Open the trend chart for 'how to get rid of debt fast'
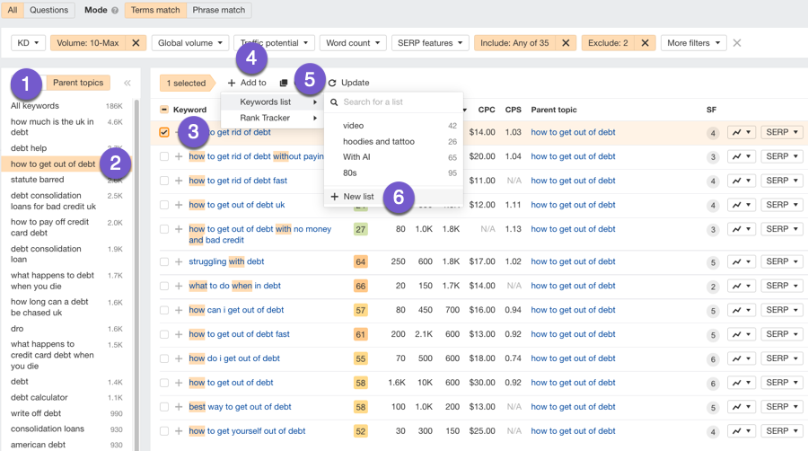Screen dimensions: 808x451 (741, 181)
